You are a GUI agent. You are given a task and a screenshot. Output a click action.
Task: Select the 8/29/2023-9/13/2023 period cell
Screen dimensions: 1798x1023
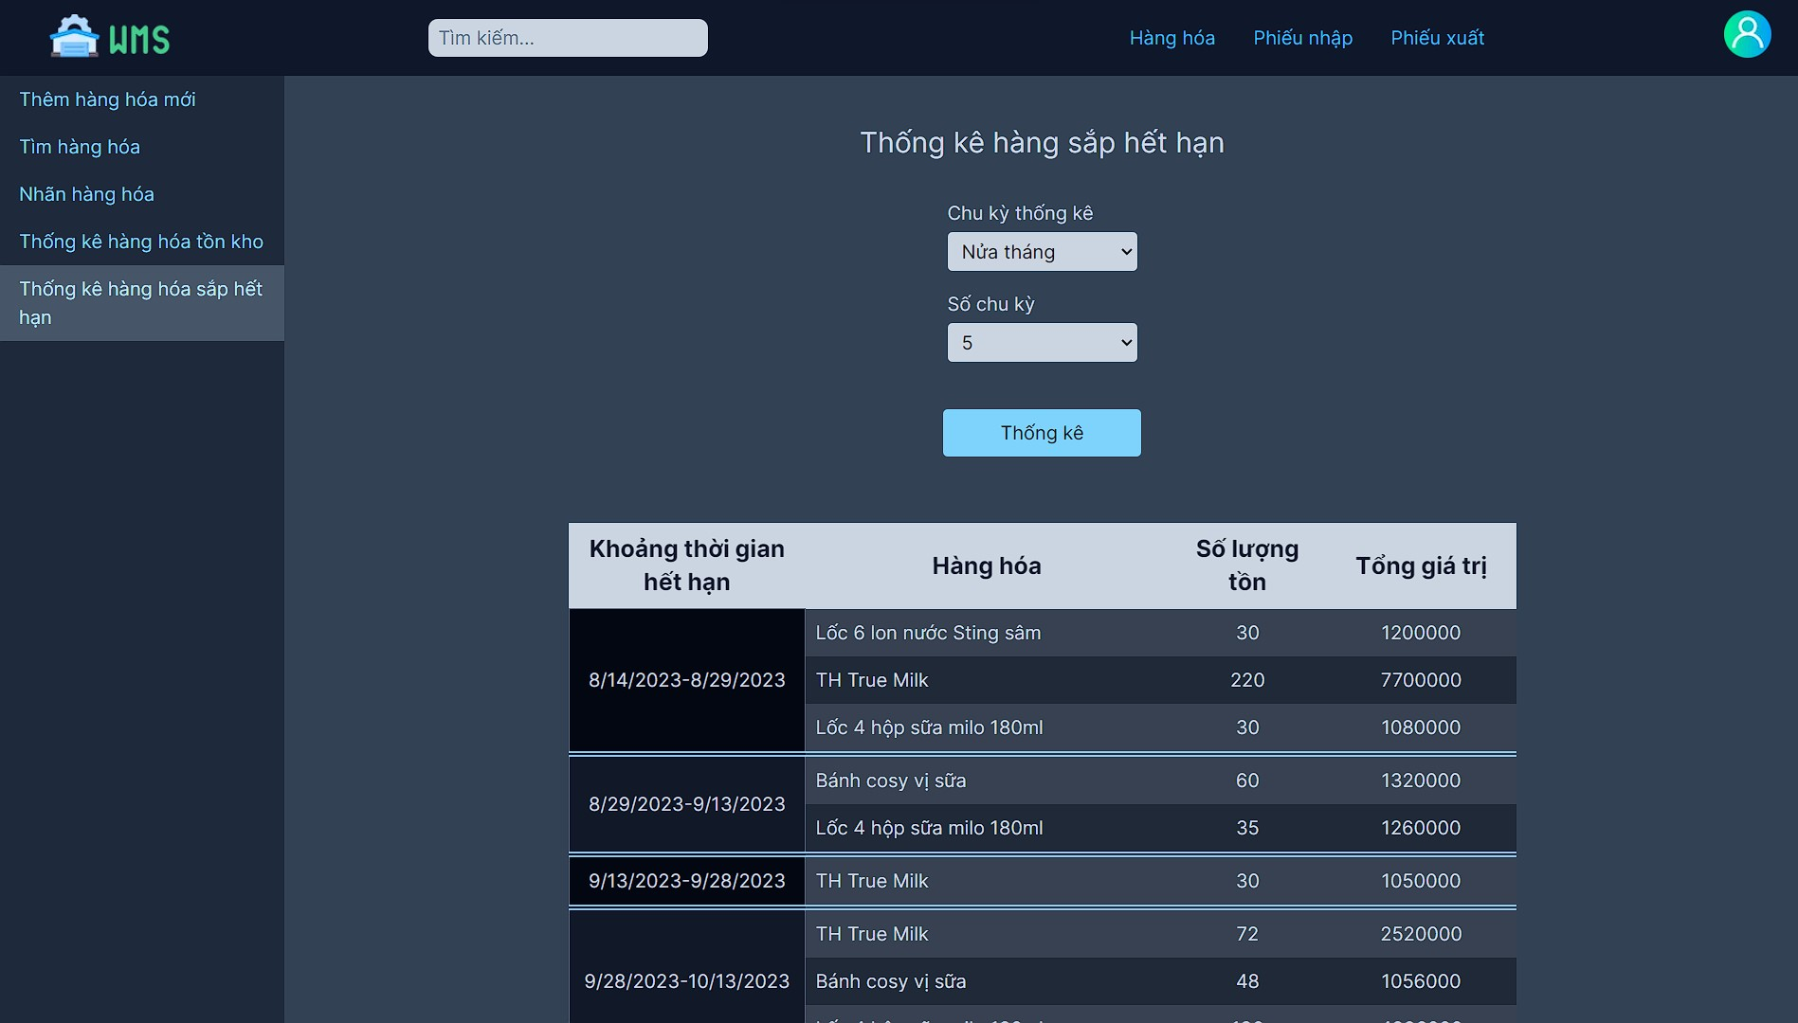coord(686,804)
